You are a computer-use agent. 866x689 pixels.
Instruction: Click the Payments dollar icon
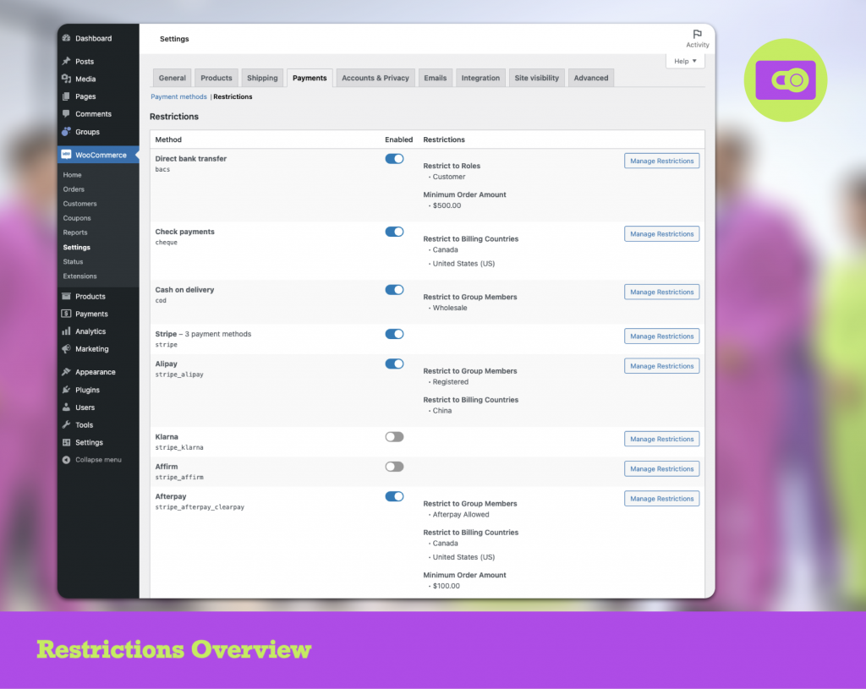66,314
